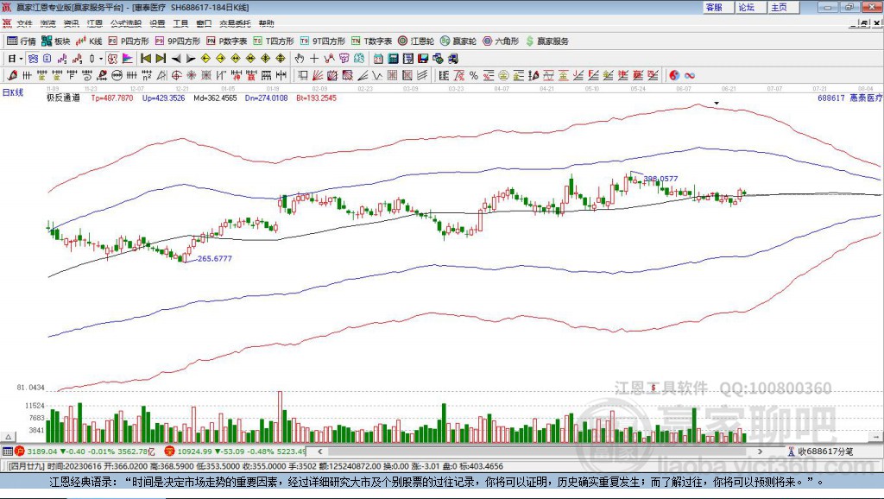884x499 pixels.
Task: Toggle the 极反通道 indicator button
Action: click(x=63, y=98)
